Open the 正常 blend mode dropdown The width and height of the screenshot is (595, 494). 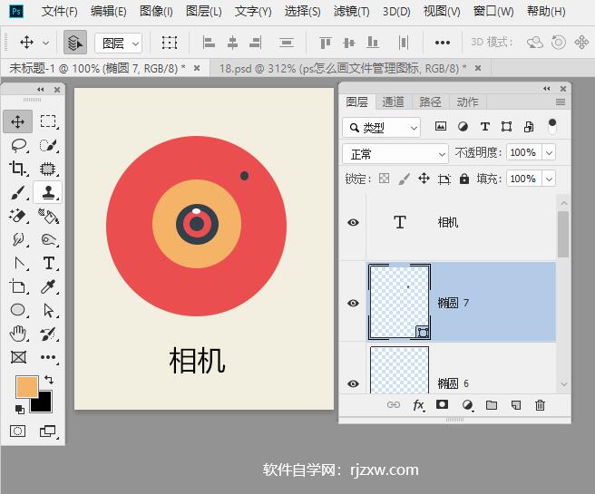395,154
